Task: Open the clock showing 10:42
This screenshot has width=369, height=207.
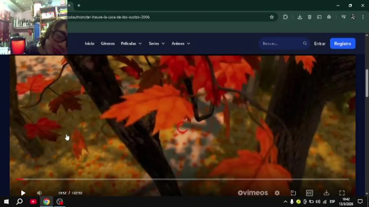Action: pos(346,202)
